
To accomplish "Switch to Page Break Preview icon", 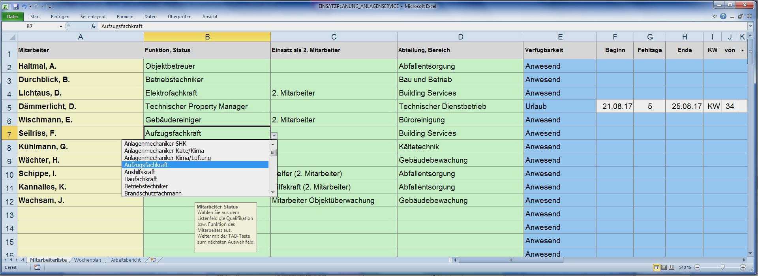I will pos(671,268).
